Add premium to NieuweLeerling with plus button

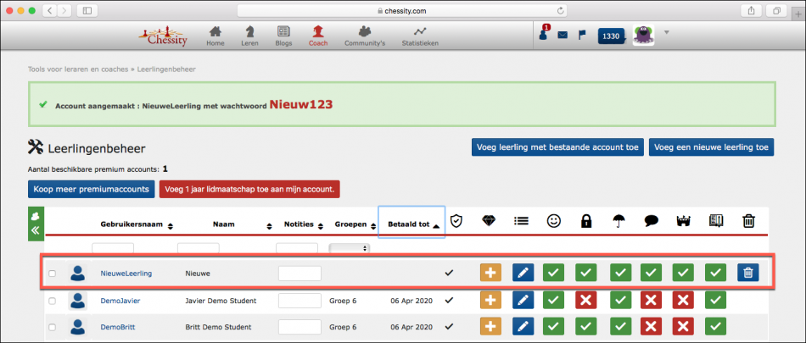(490, 274)
